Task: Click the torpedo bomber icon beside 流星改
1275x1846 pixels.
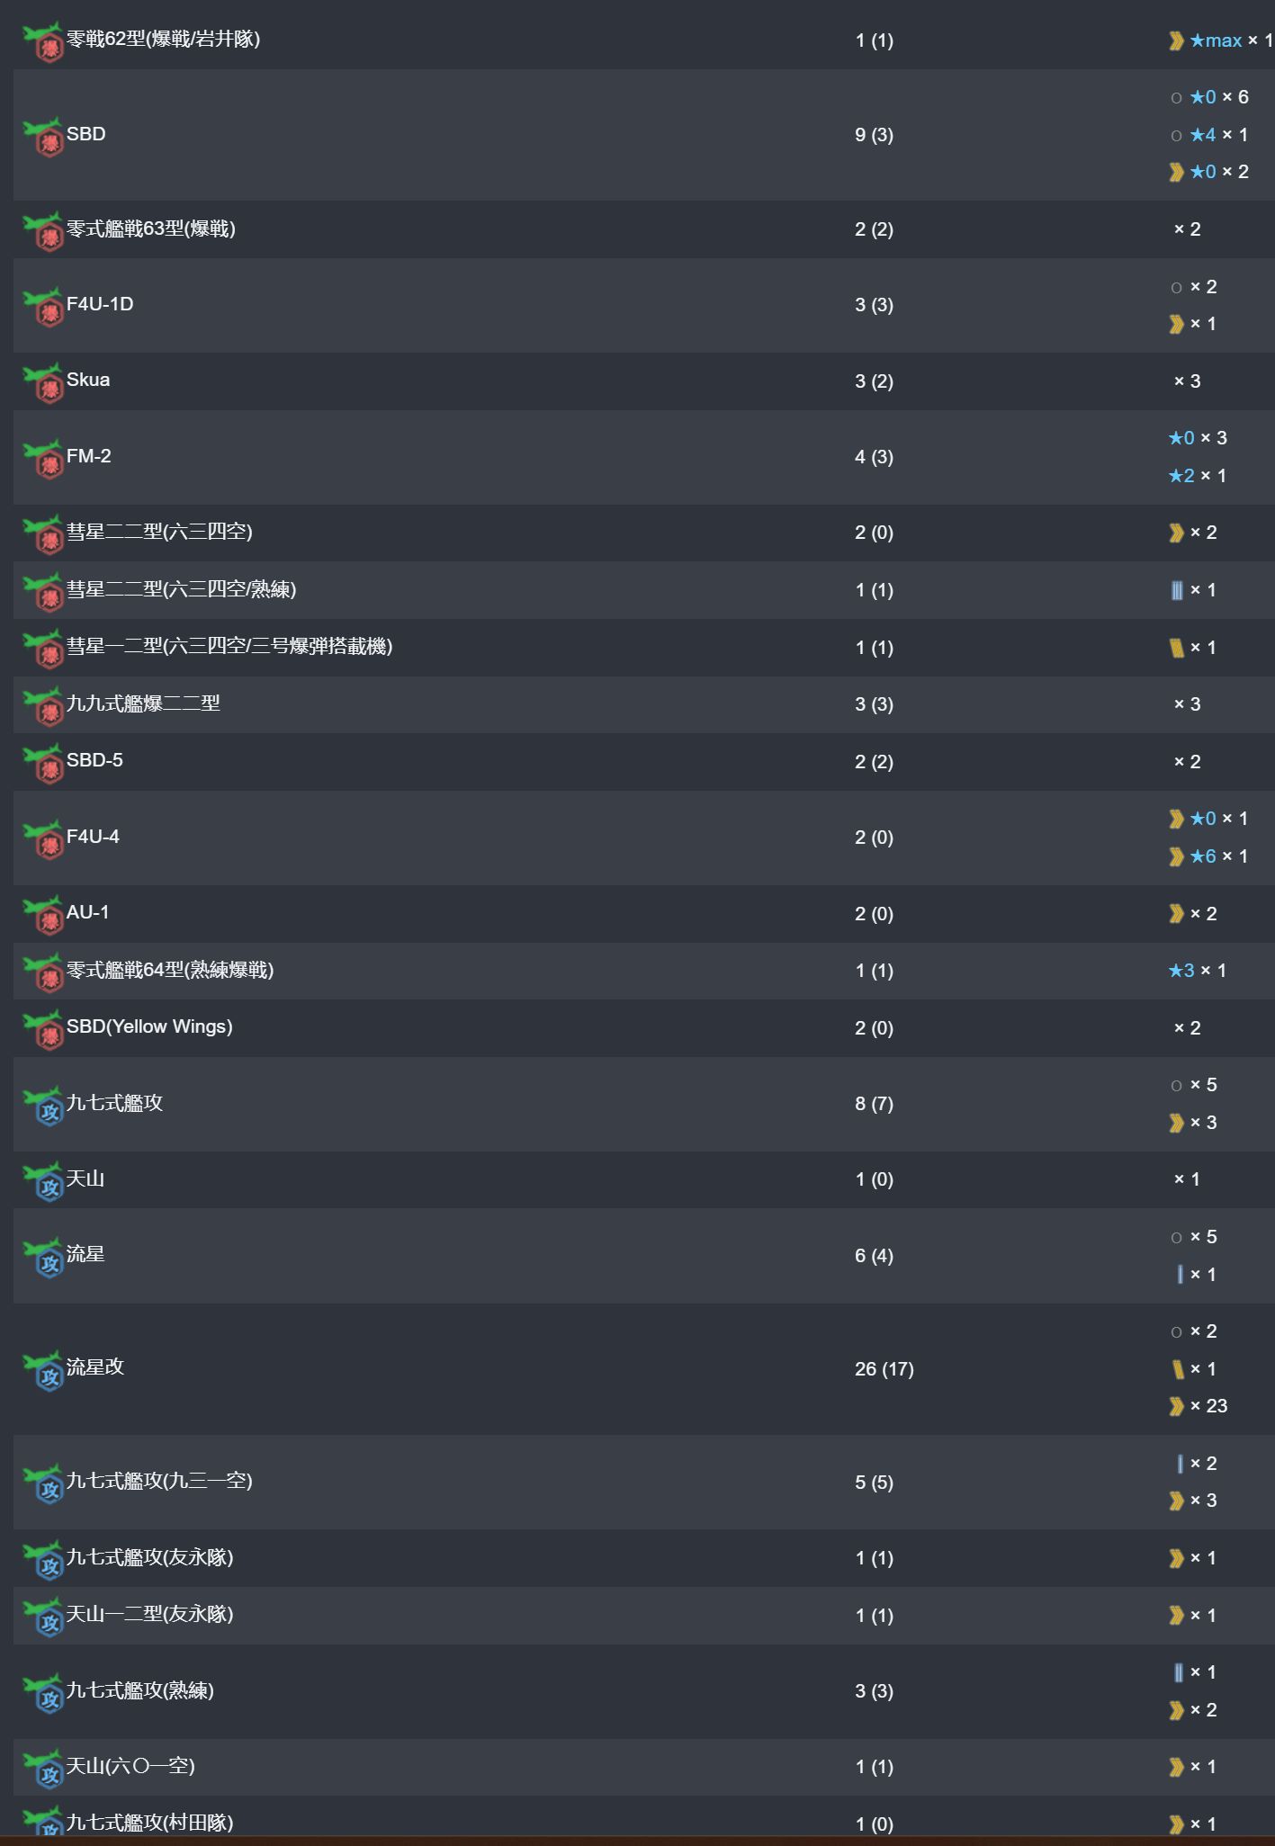Action: click(x=43, y=1370)
